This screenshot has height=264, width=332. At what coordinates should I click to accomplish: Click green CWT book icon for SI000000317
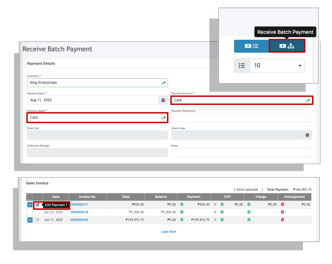pos(222,204)
